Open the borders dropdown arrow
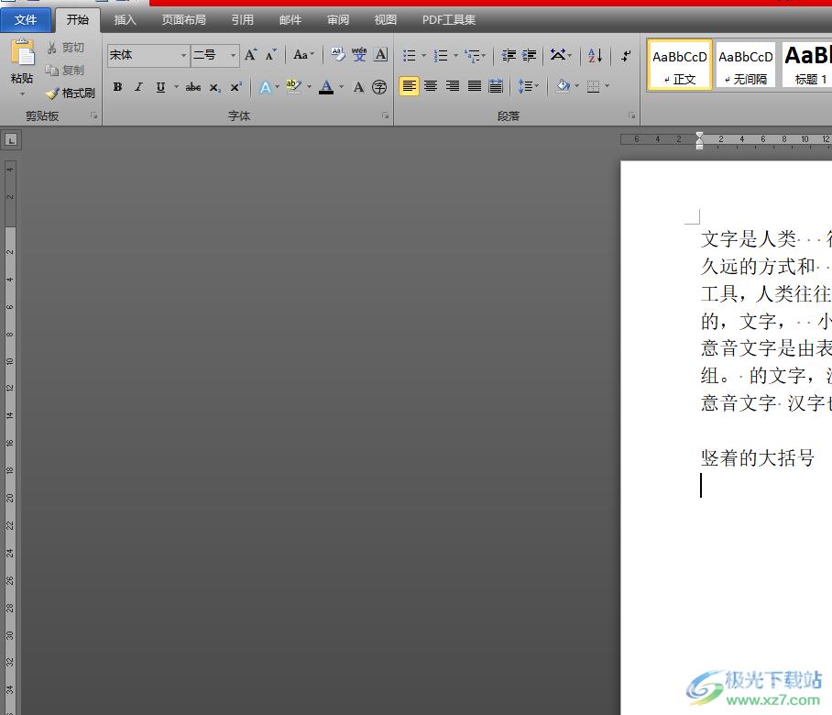The height and width of the screenshot is (715, 832). 607,85
